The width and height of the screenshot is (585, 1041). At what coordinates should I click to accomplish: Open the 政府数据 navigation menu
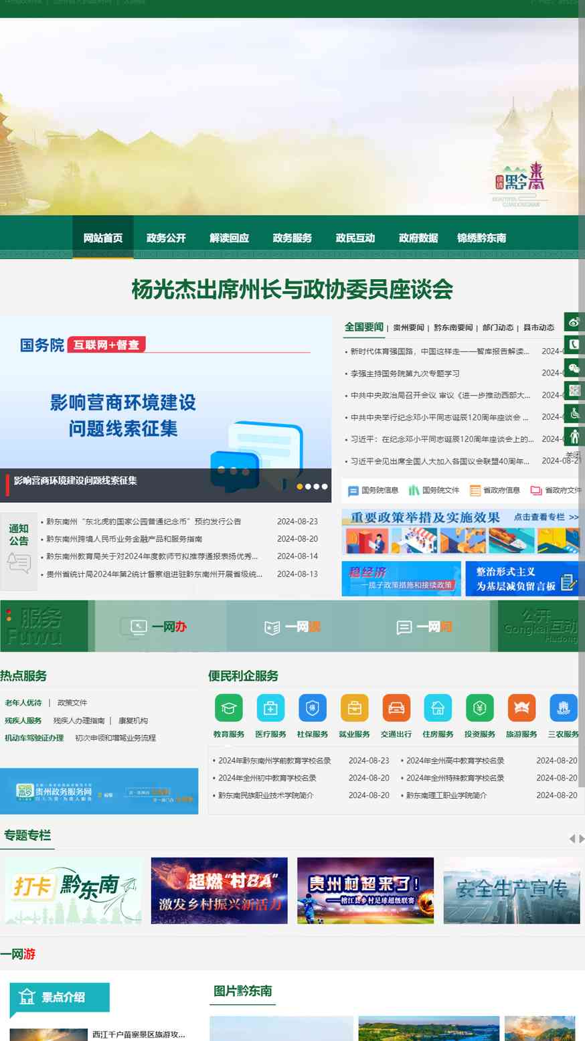[418, 238]
